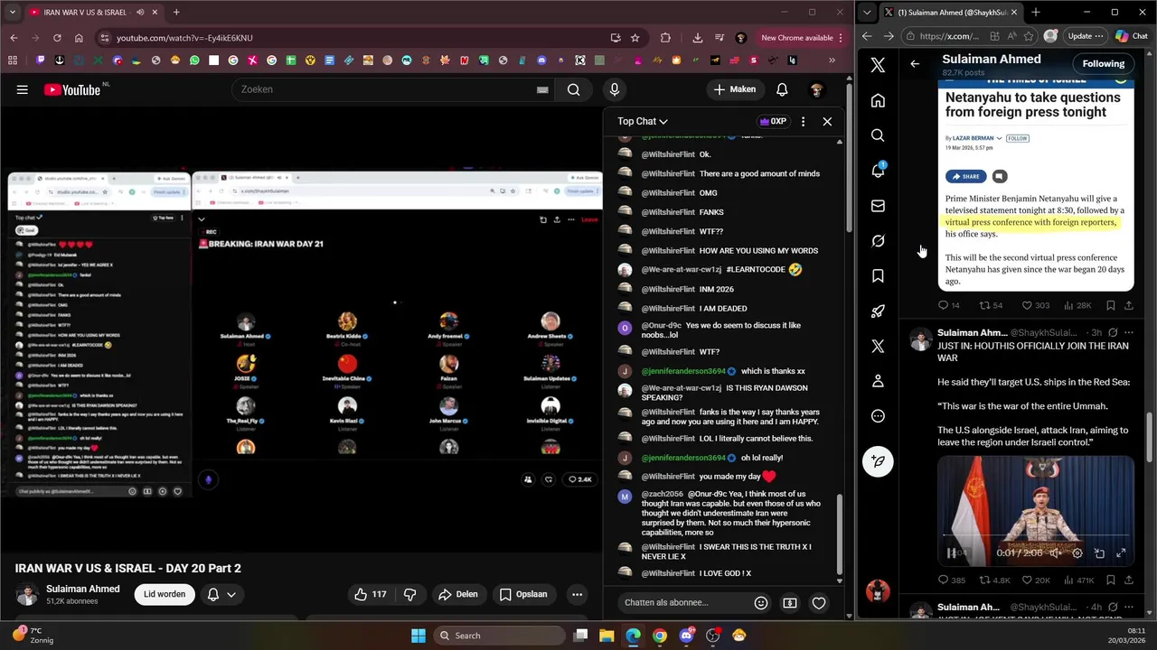Click the Super Chat dollar icon
Image resolution: width=1157 pixels, height=650 pixels.
pos(790,602)
